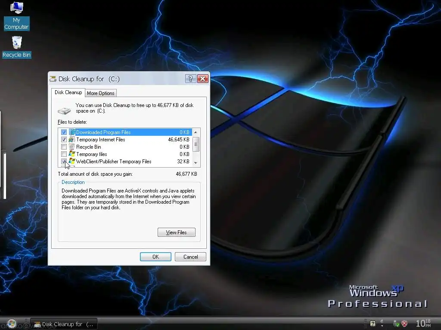
Task: Click the tray help question mark icon
Action: (x=373, y=324)
